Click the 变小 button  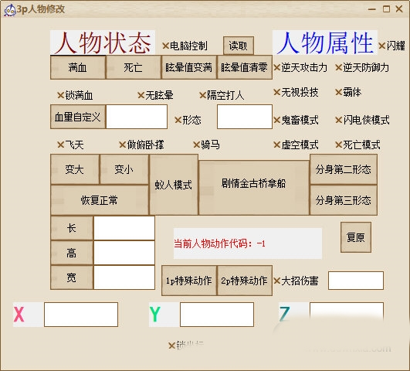click(x=124, y=169)
